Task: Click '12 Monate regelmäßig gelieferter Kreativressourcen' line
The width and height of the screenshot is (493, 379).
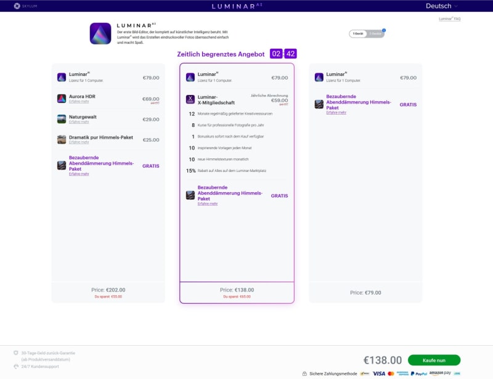Action: (x=230, y=114)
